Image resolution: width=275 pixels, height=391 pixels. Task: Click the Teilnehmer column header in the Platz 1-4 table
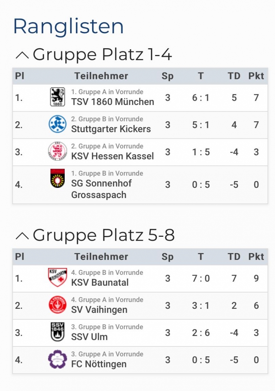coord(101,76)
